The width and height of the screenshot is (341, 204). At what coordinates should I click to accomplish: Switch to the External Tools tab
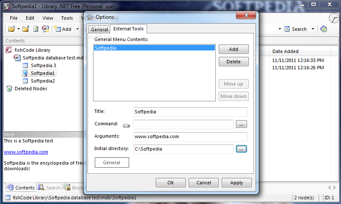(128, 29)
